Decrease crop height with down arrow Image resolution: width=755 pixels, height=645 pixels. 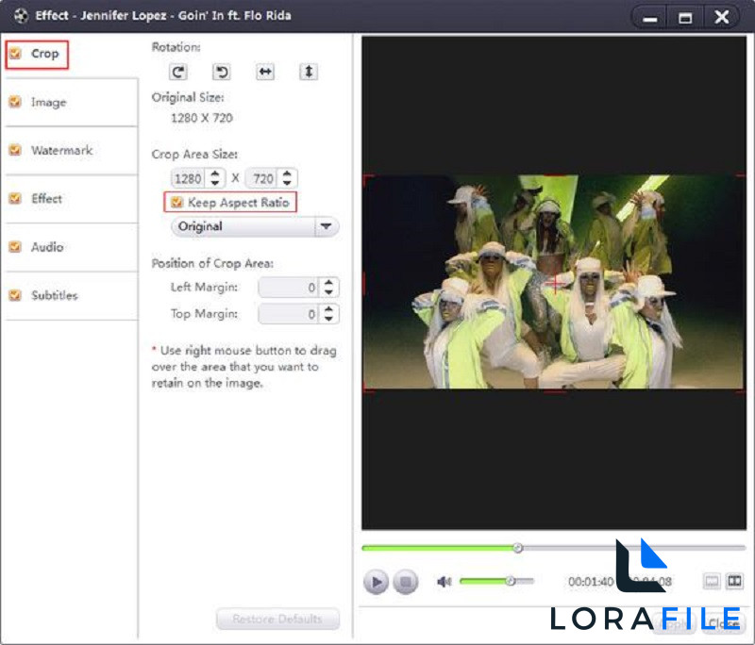(287, 183)
